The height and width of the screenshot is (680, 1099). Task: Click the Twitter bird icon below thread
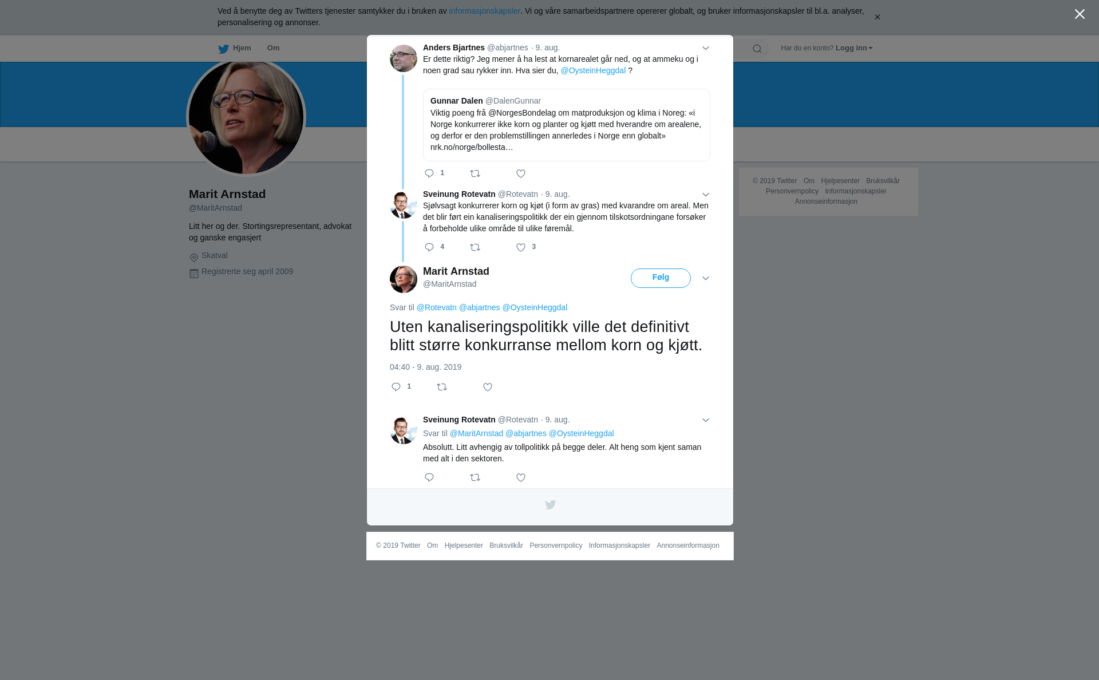[x=550, y=505]
